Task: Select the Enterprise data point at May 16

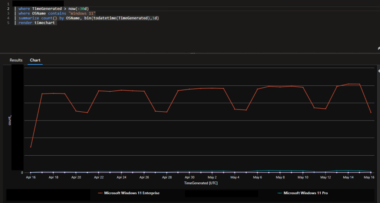Action: (371, 112)
